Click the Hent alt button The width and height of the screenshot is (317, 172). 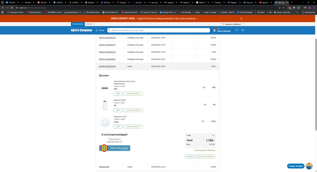pos(190,157)
